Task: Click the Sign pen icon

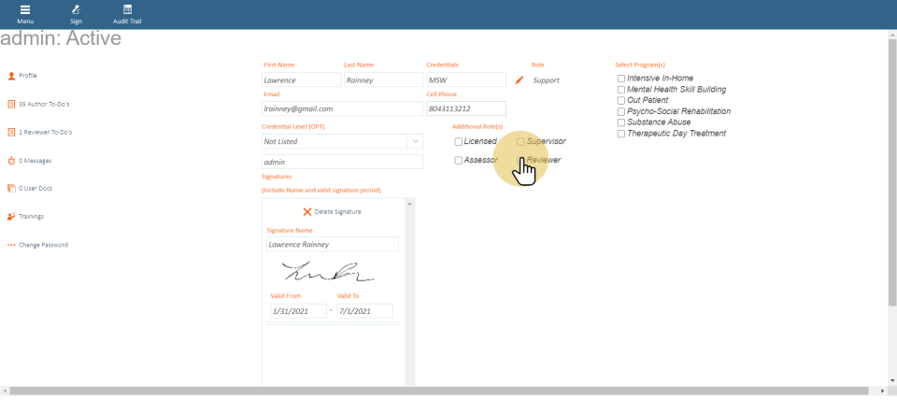Action: coord(76,9)
